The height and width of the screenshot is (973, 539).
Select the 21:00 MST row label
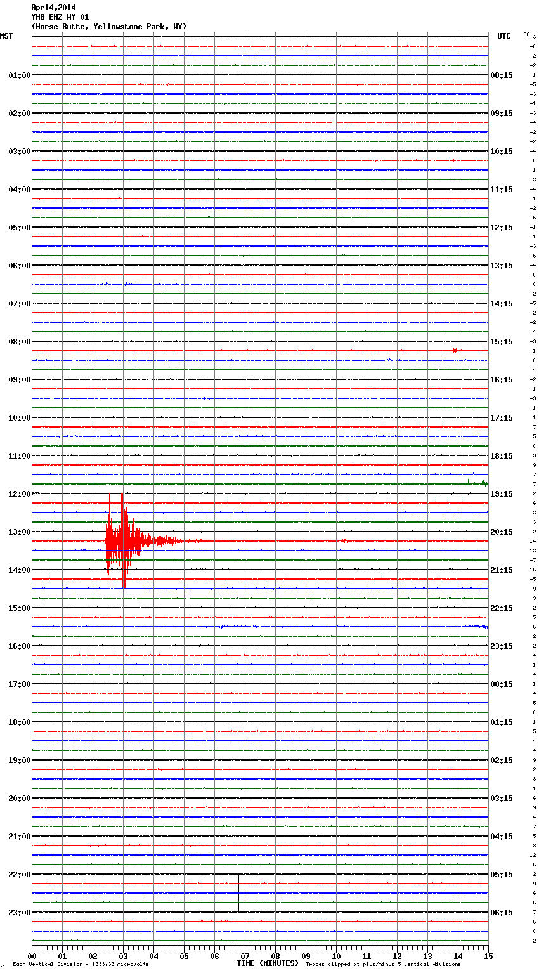20,837
